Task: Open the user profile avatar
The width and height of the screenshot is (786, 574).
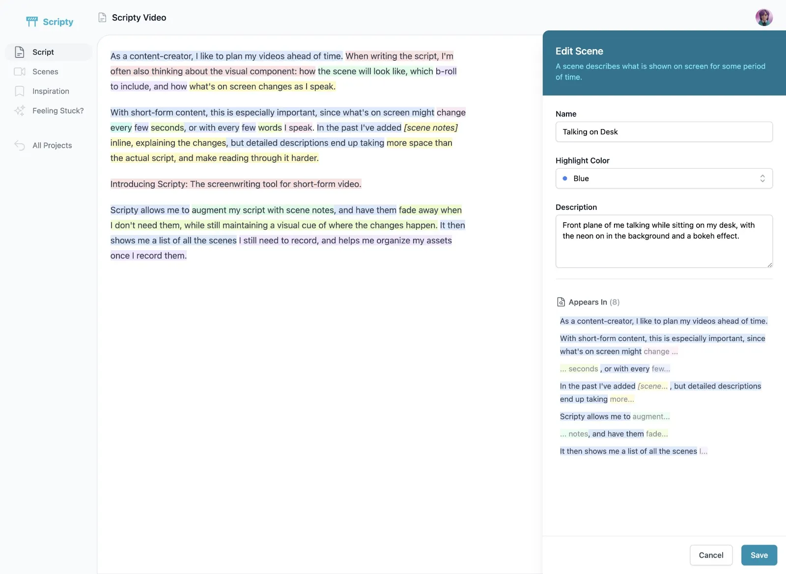Action: 764,18
